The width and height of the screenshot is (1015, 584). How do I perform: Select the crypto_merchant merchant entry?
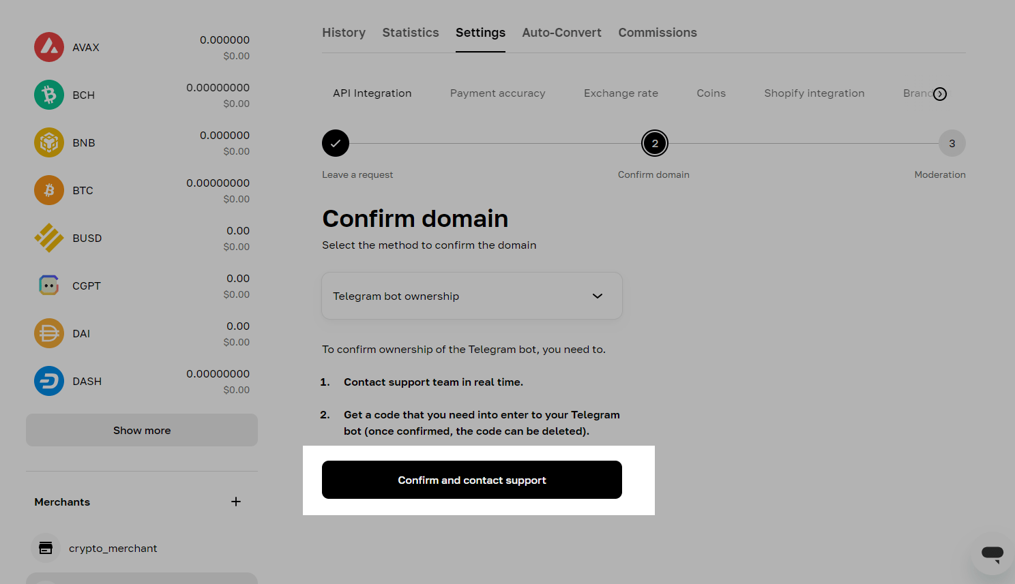click(x=113, y=549)
